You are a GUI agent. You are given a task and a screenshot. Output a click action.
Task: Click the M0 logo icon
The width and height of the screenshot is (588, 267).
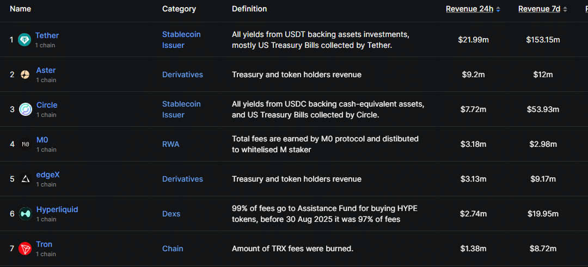26,144
